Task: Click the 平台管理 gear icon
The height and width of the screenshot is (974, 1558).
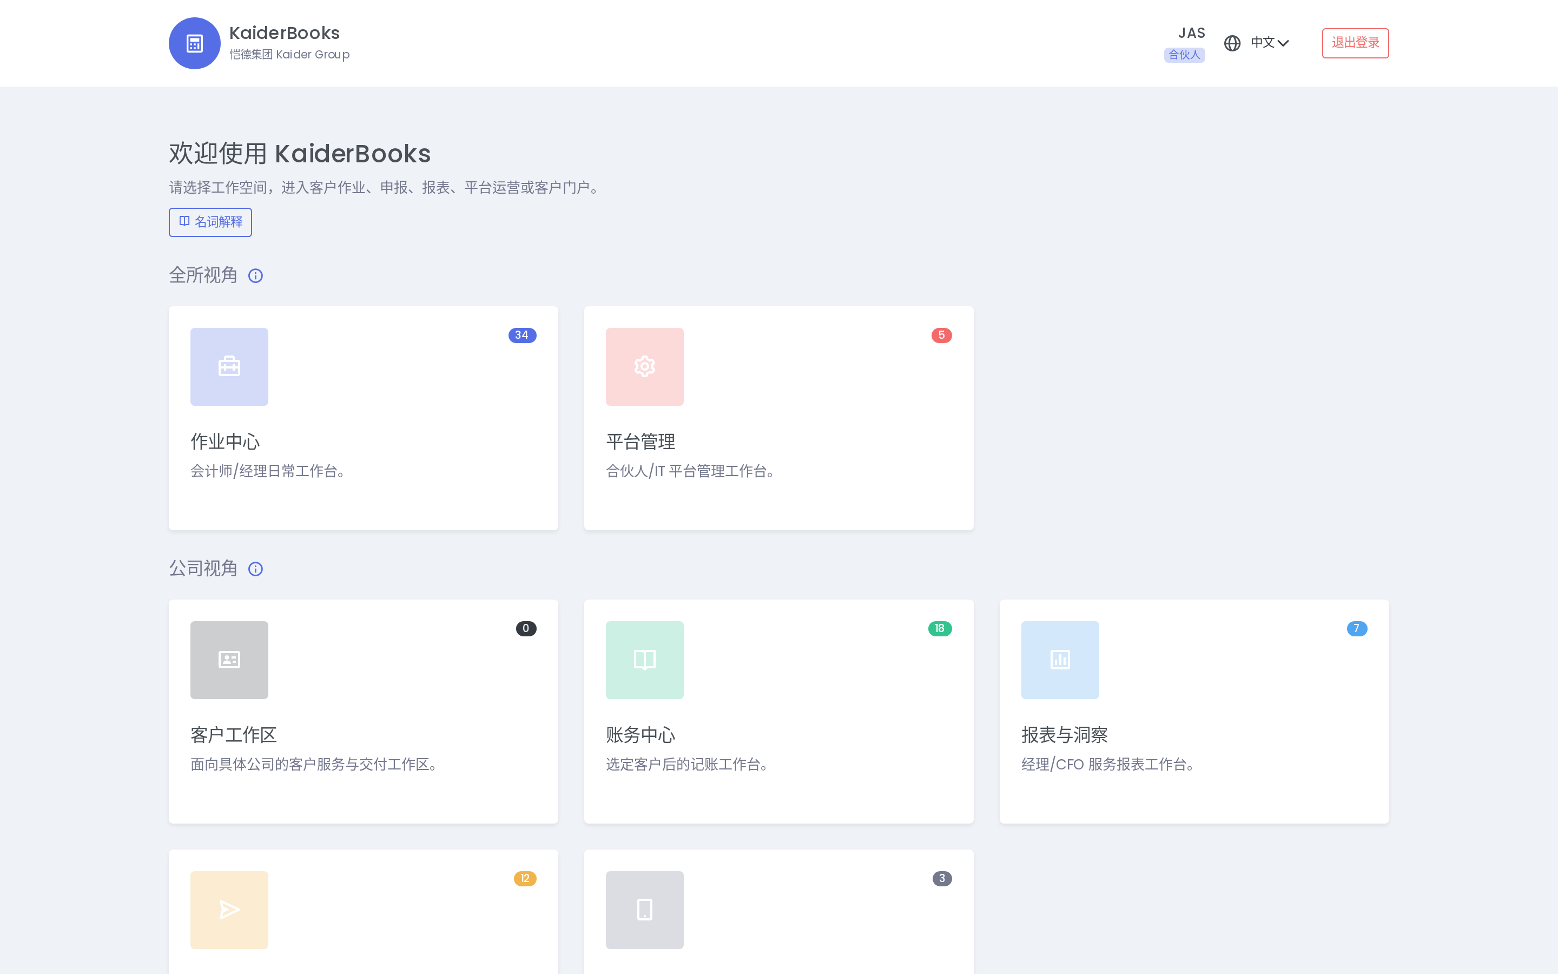Action: 644,366
